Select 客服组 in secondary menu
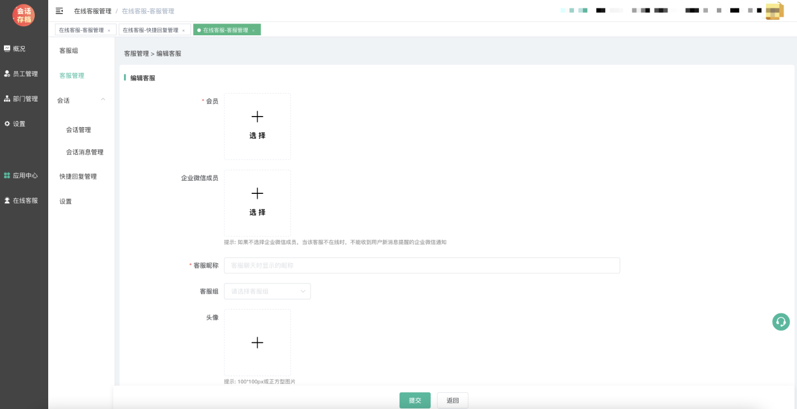797x409 pixels. [x=69, y=50]
